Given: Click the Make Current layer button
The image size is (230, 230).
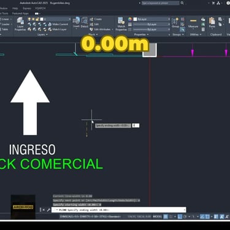Looking at the screenshot, I should click(58, 24).
